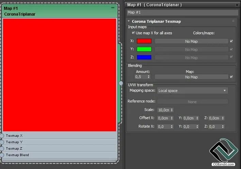Click the rollout grip dots icon
The height and width of the screenshot is (169, 241).
pos(233,21)
